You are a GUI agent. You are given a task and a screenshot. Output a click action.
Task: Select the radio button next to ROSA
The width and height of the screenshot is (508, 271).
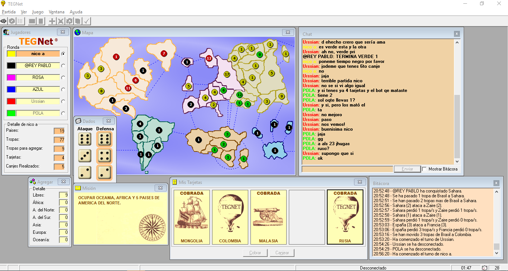(x=63, y=77)
